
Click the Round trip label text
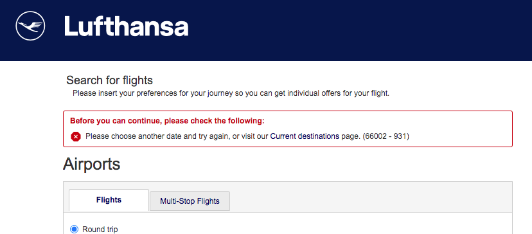[100, 230]
